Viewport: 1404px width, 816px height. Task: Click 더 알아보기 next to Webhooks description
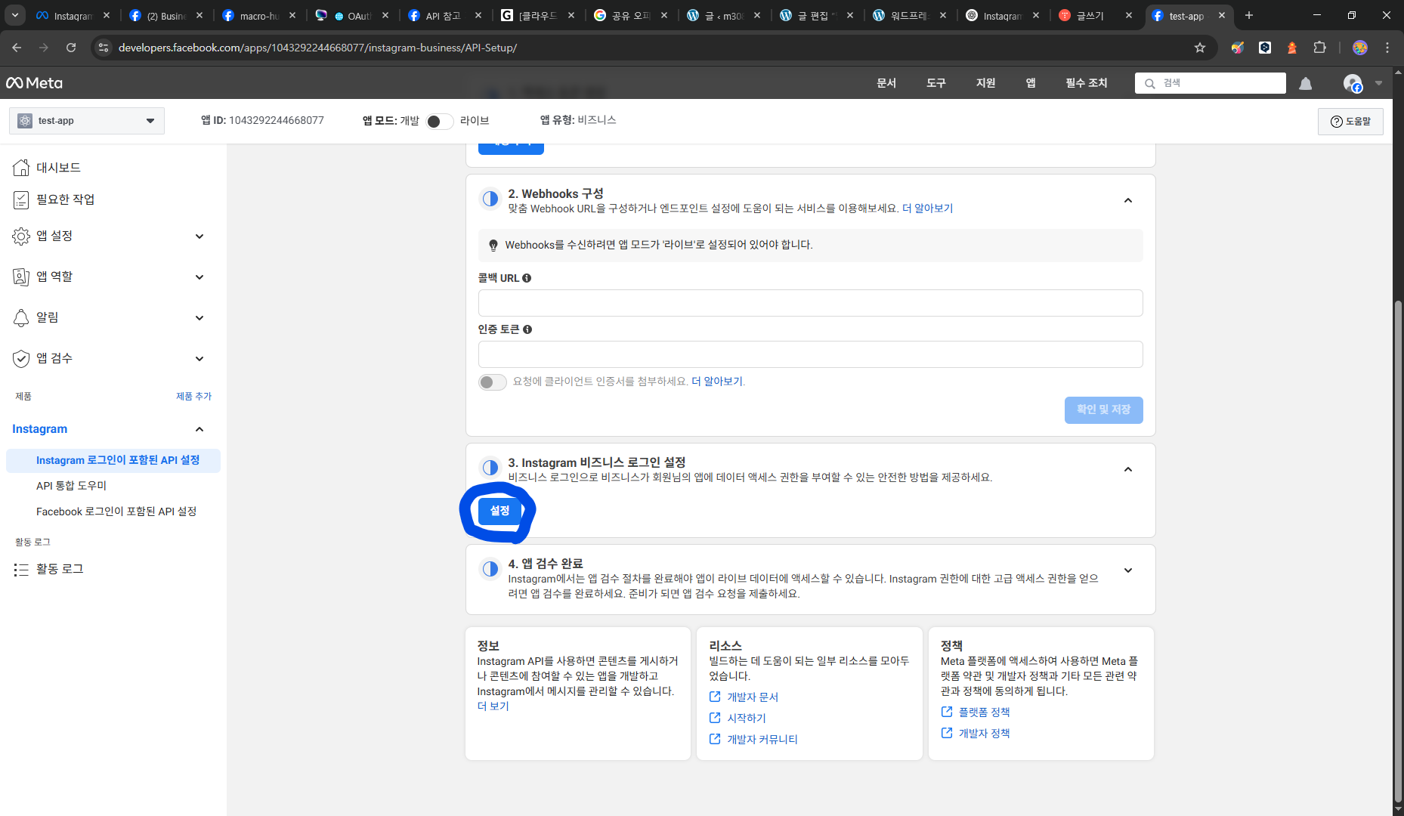coord(928,209)
